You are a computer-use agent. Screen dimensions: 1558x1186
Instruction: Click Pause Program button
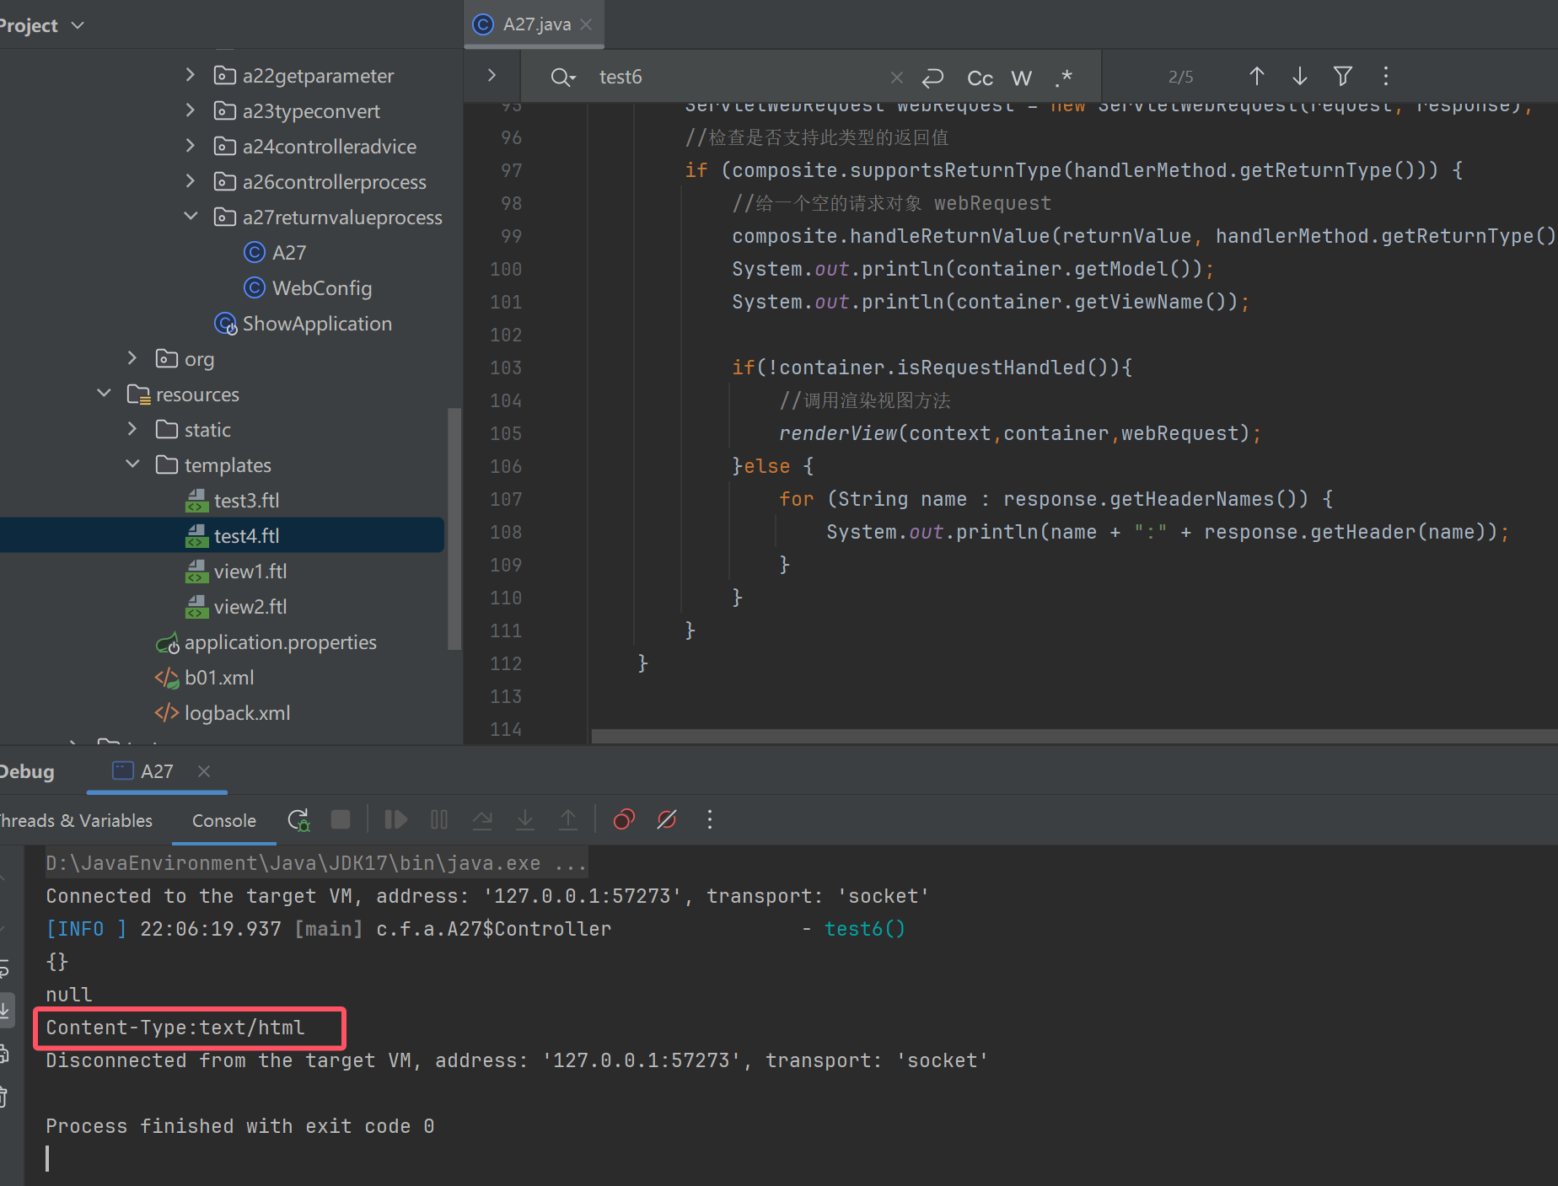(439, 819)
